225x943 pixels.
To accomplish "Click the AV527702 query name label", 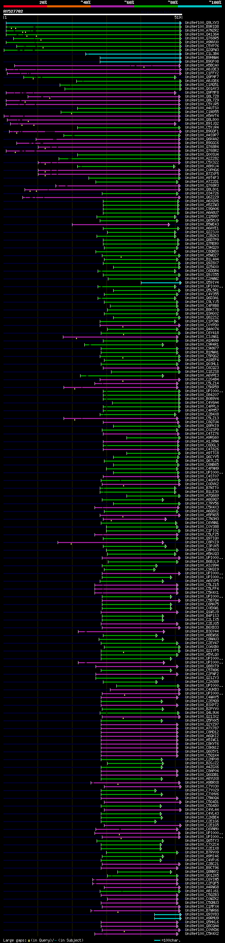I will click(x=13, y=11).
